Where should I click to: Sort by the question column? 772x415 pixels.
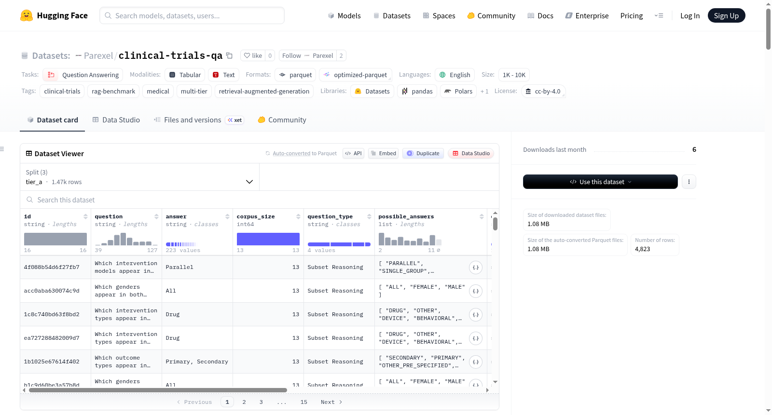(156, 216)
